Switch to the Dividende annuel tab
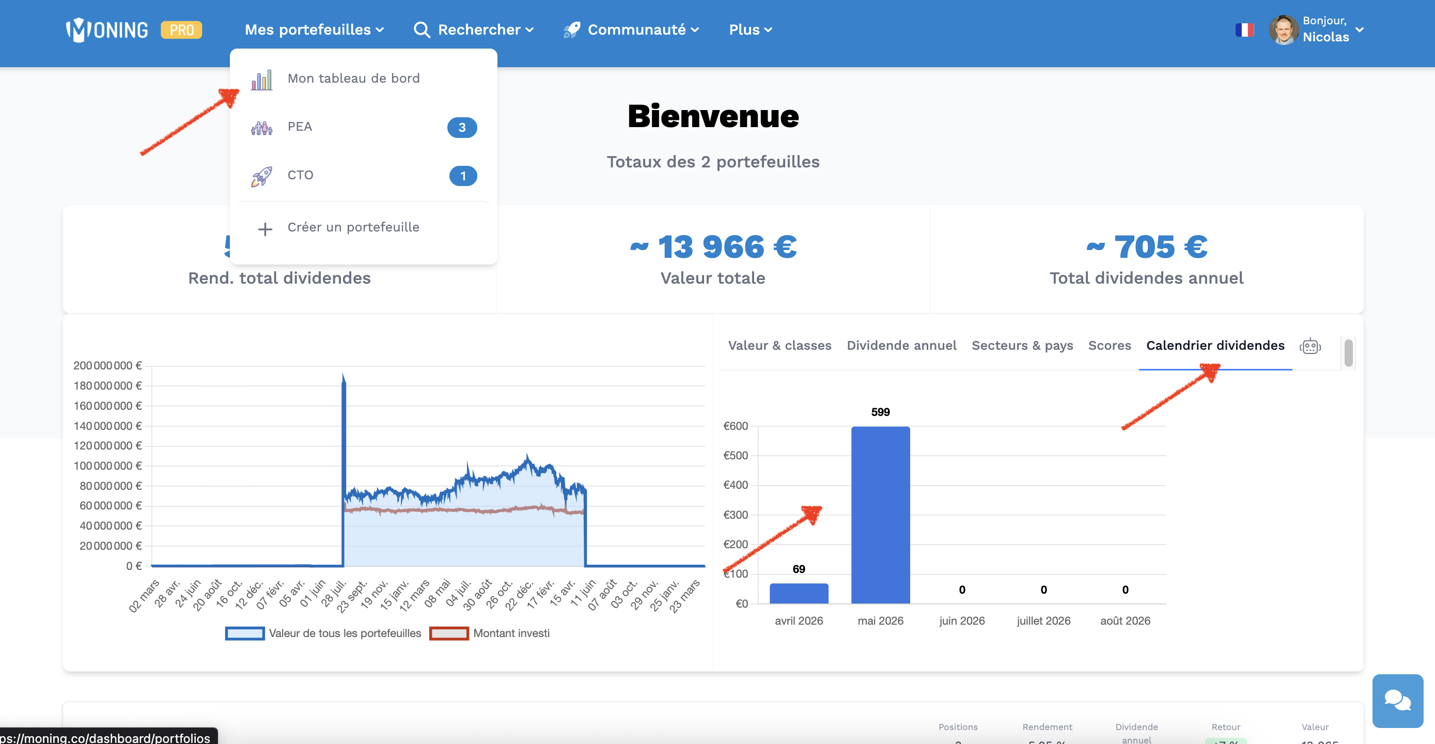Screen dimensions: 1435x744 pos(901,346)
